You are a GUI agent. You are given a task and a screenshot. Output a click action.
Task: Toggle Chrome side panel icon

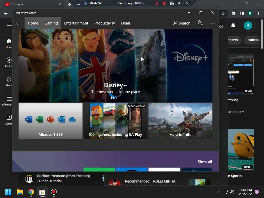(x=242, y=13)
